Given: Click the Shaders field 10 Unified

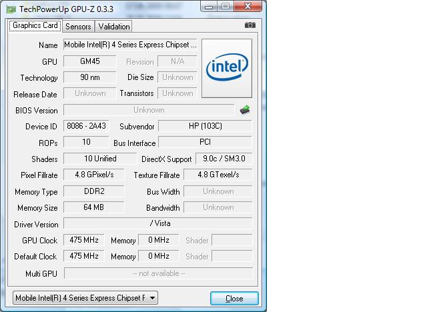Looking at the screenshot, I should click(100, 159).
